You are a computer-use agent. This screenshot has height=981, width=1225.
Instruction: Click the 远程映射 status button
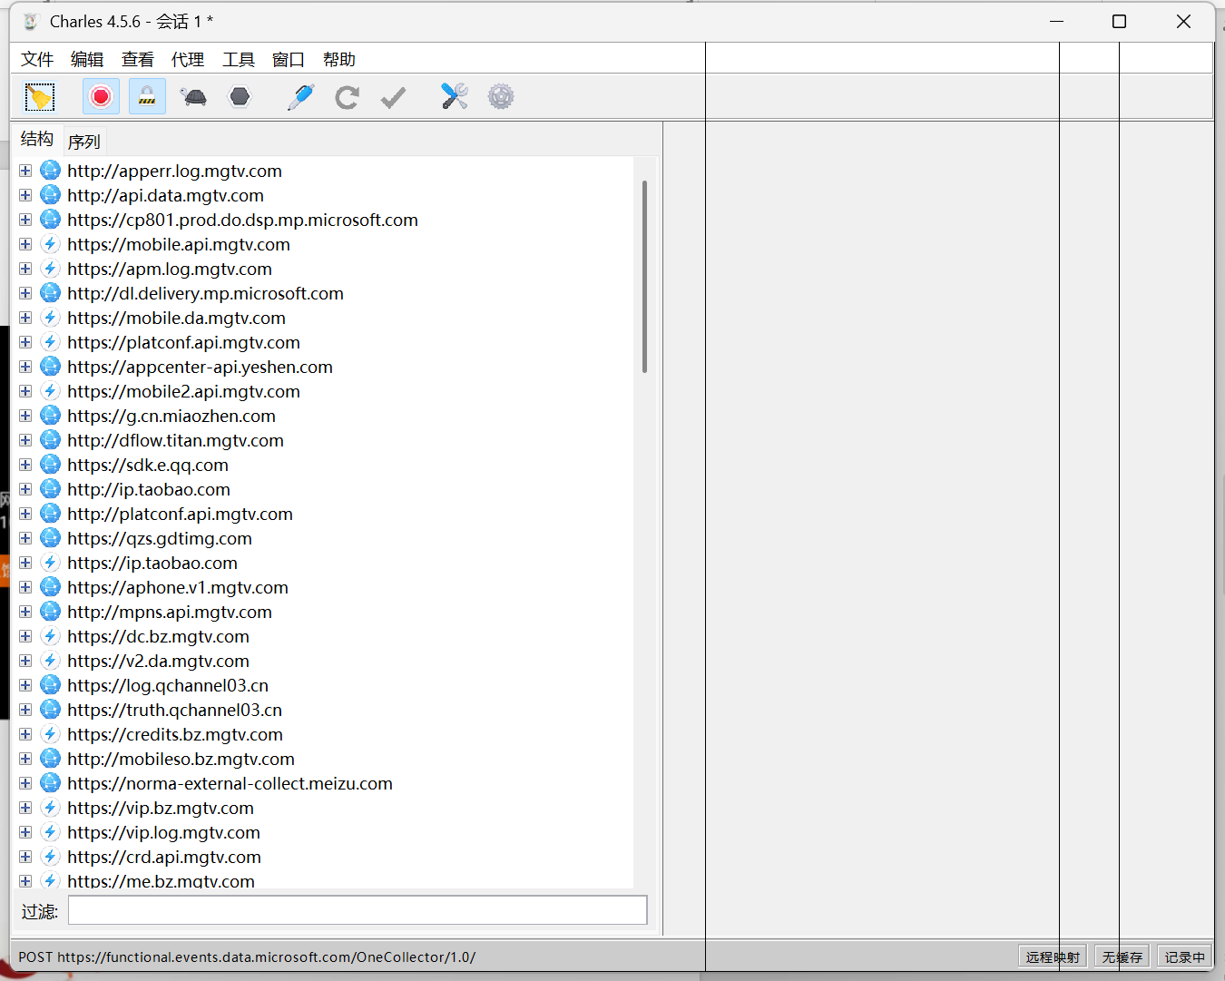1053,956
